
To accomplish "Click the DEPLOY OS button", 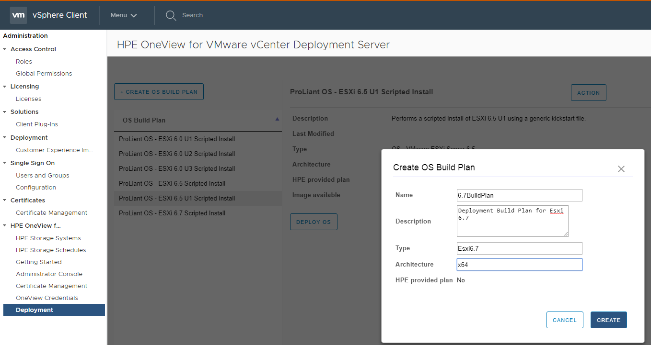I will coord(314,222).
